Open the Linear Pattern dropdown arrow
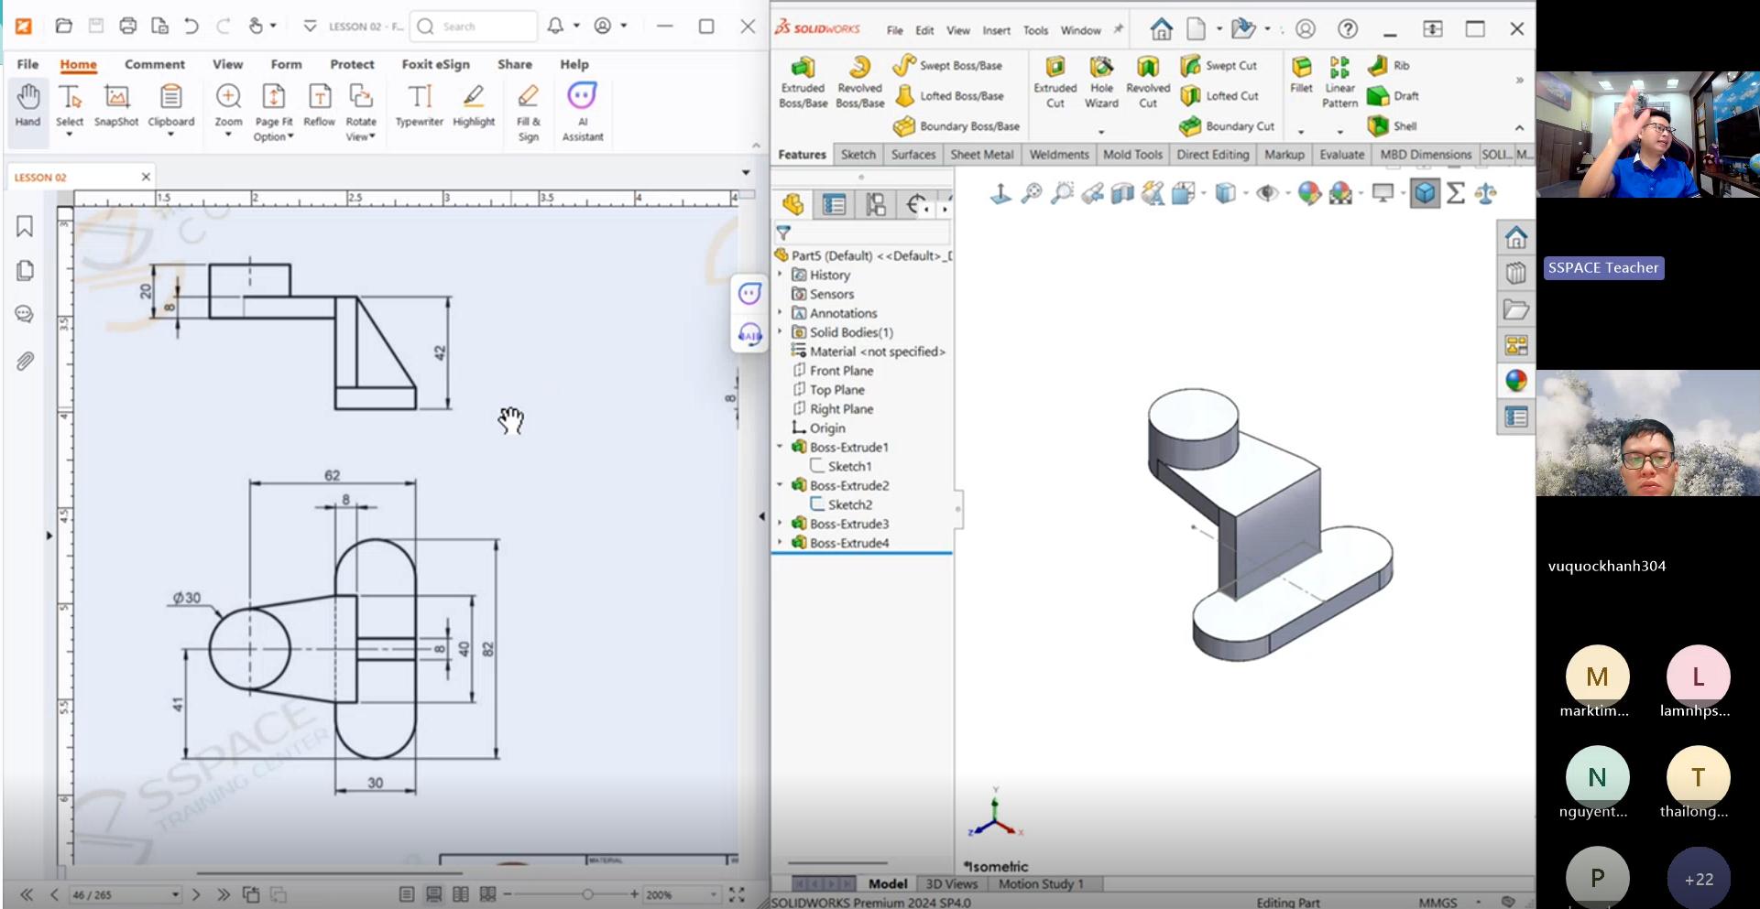The width and height of the screenshot is (1760, 909). pyautogui.click(x=1339, y=132)
